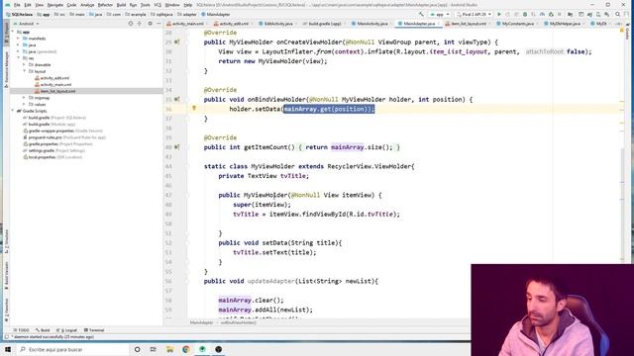Viewport: 634px width, 356px height.
Task: Click the override gutter icon beside onCreateViewHolder
Action: (176, 42)
